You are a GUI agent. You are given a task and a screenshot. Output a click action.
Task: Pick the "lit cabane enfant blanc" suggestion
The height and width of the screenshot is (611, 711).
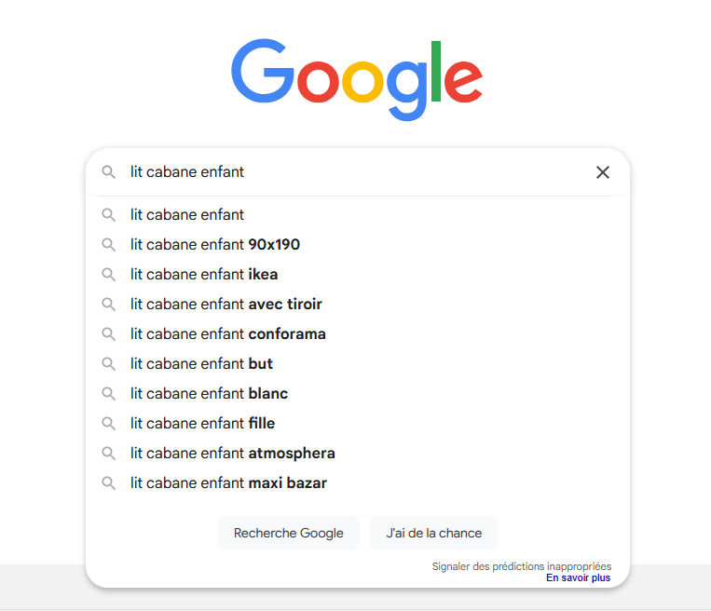(x=209, y=394)
